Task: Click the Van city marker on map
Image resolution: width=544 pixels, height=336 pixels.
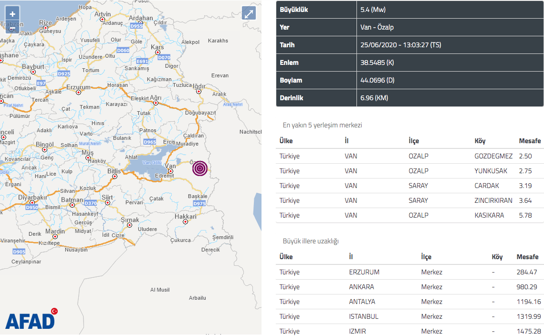Action: pyautogui.click(x=170, y=171)
